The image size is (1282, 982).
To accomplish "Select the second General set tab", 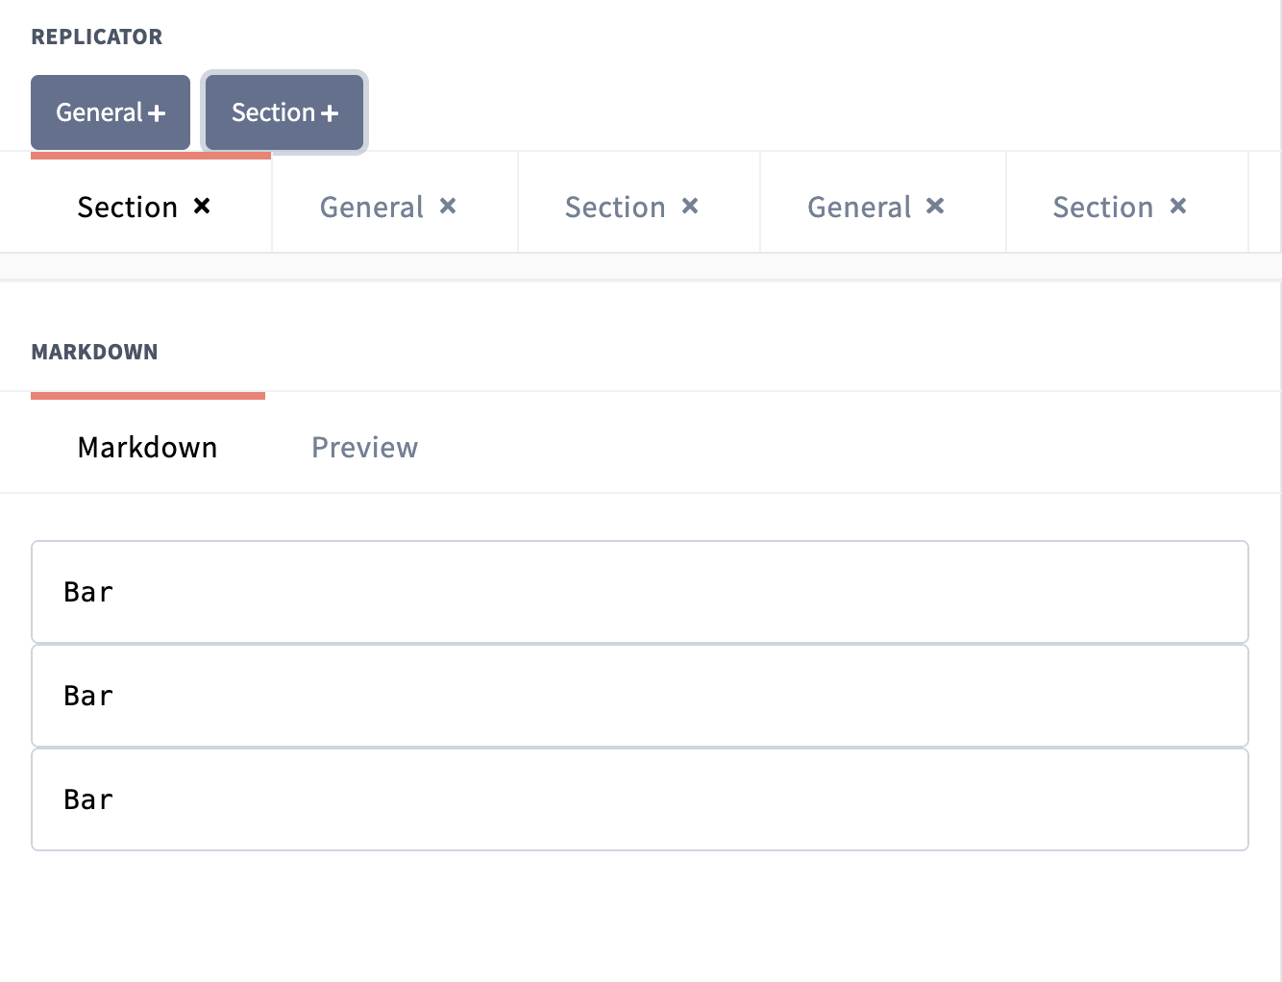I will (860, 207).
